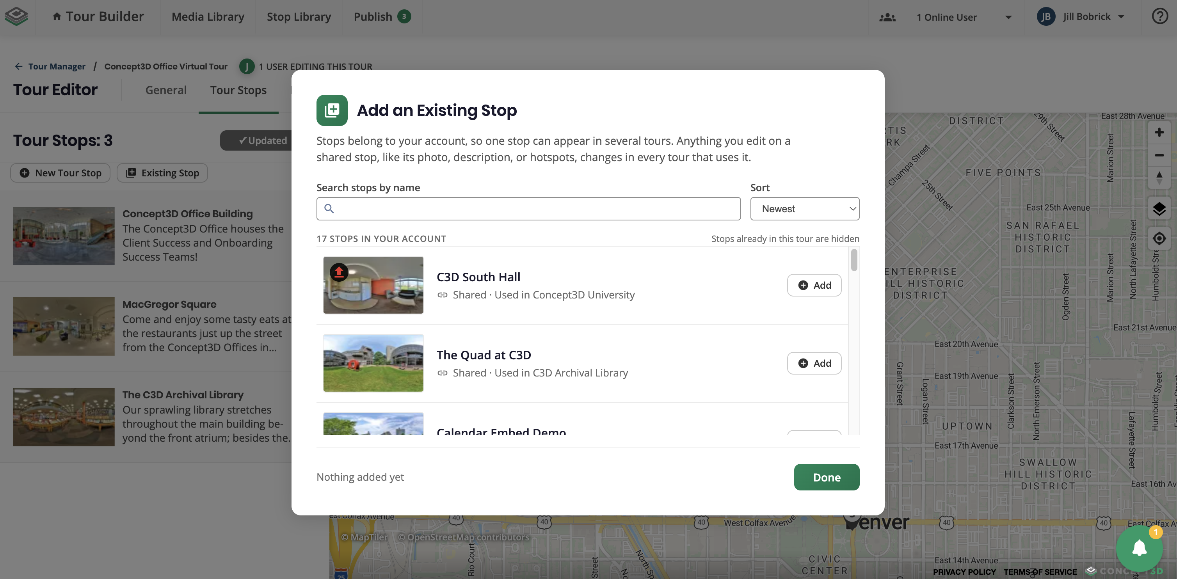Click the notification bell icon
The width and height of the screenshot is (1177, 579).
pos(1139,548)
